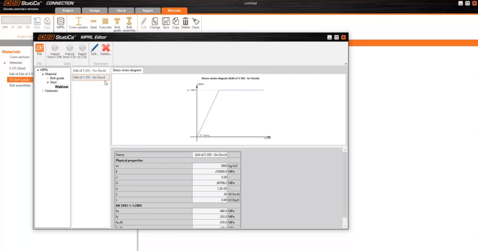Click the pencil Edit icon in main ribbon
Viewport: 478px width, 251px height.
coord(144,23)
